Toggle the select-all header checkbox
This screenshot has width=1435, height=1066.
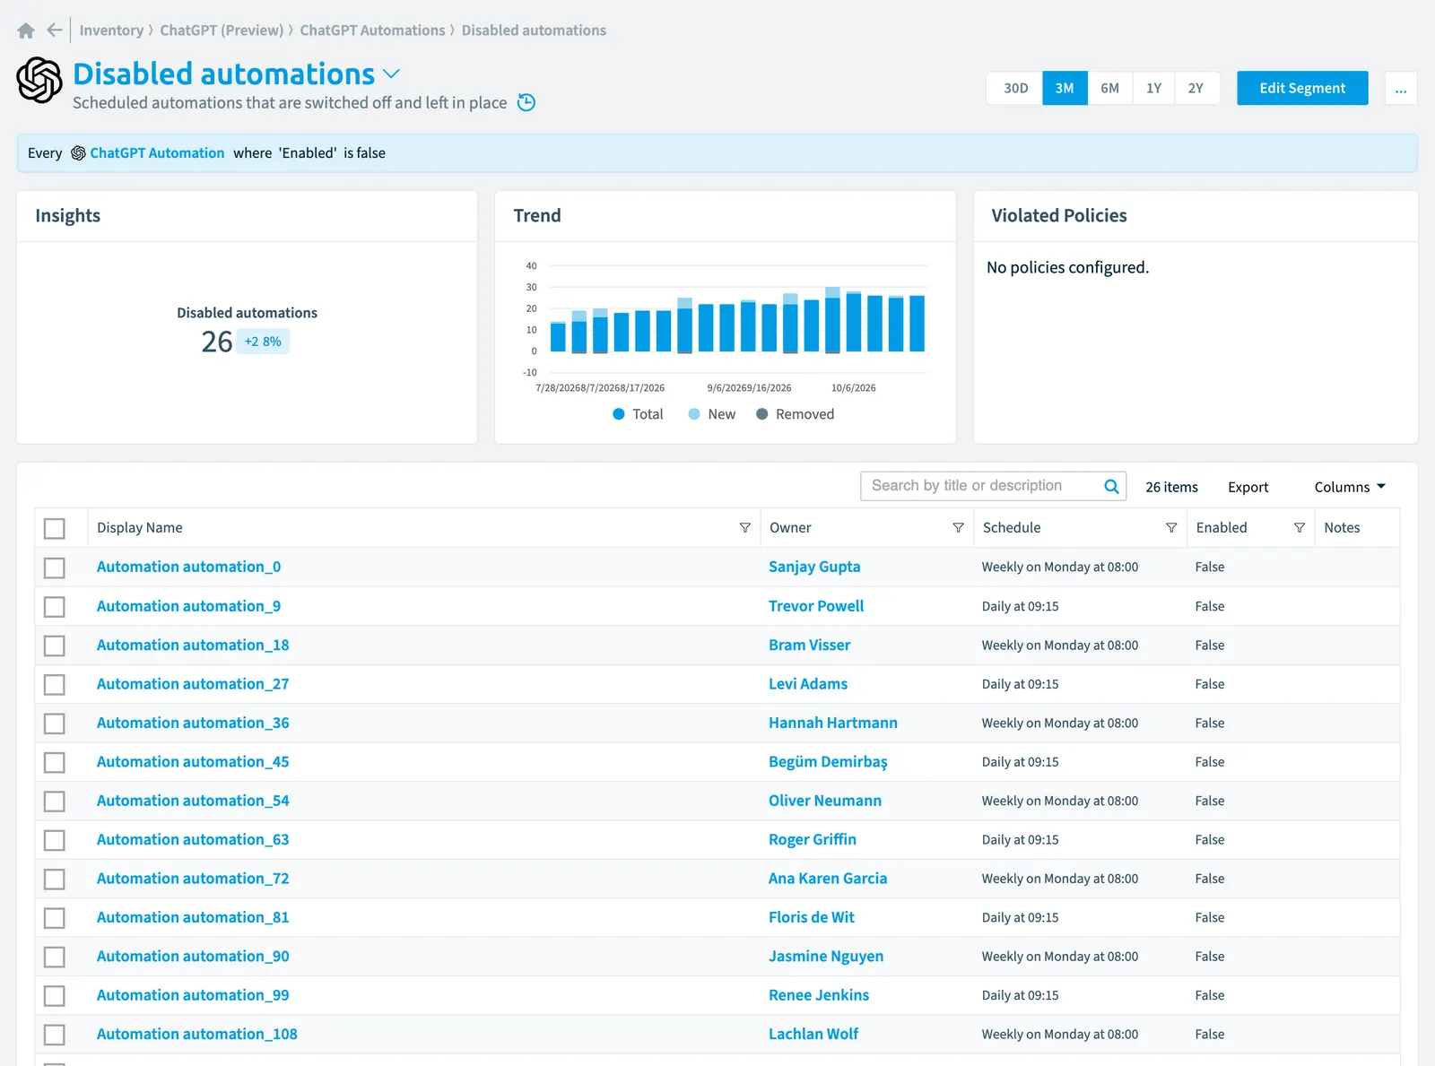point(55,528)
